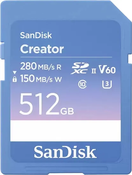The height and width of the screenshot is (175, 132).
Task: Click the Class 10 circle symbol
Action: click(x=82, y=84)
